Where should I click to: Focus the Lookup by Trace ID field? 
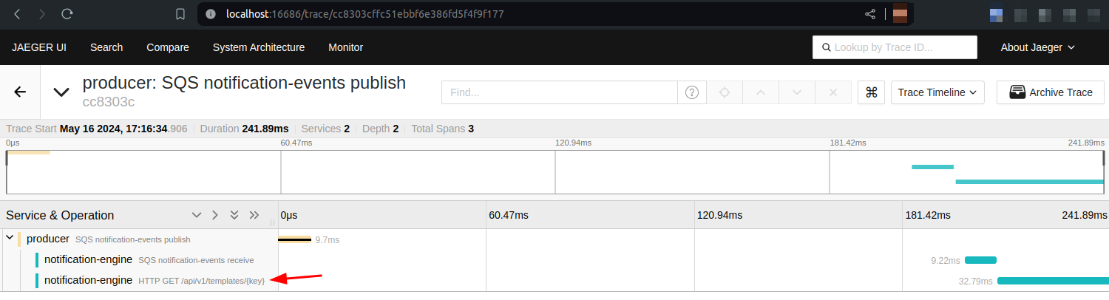pyautogui.click(x=895, y=47)
